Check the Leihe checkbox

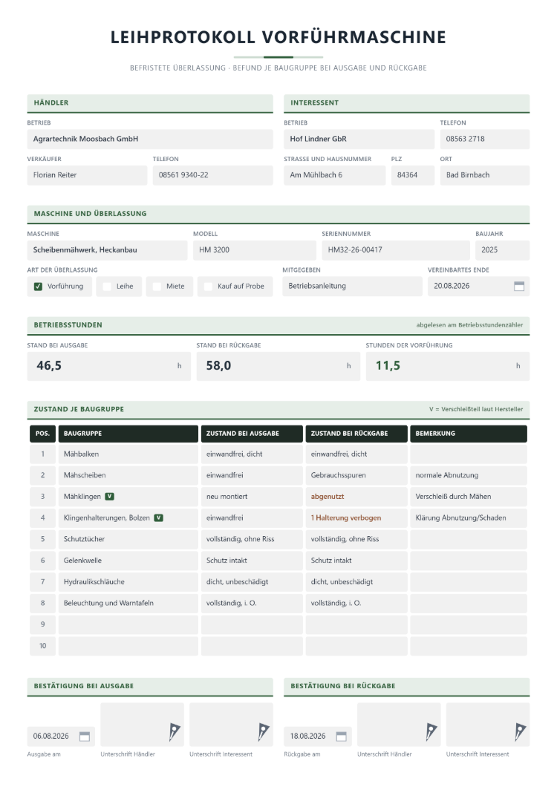click(106, 287)
